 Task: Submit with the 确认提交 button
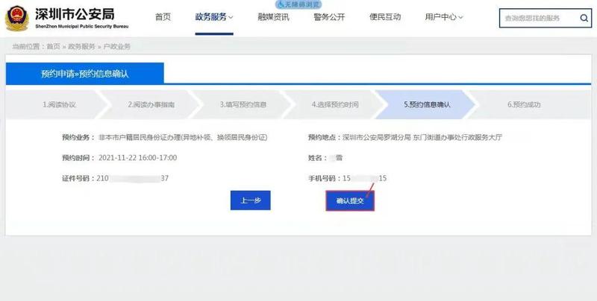pyautogui.click(x=349, y=200)
